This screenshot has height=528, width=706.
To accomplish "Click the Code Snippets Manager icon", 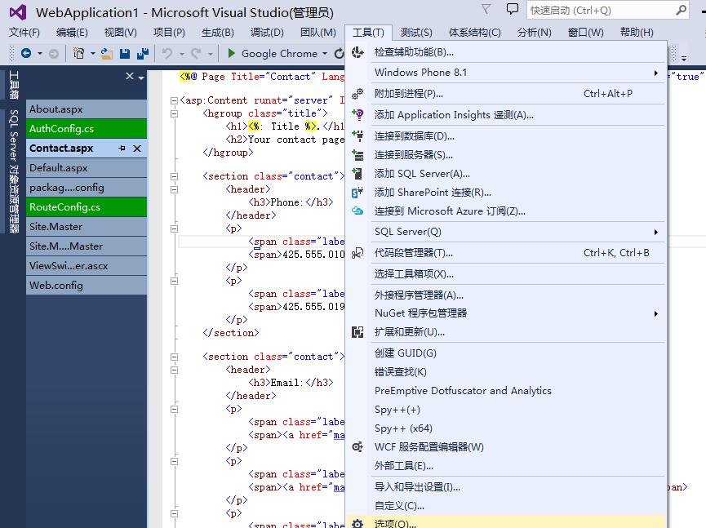I will [357, 253].
